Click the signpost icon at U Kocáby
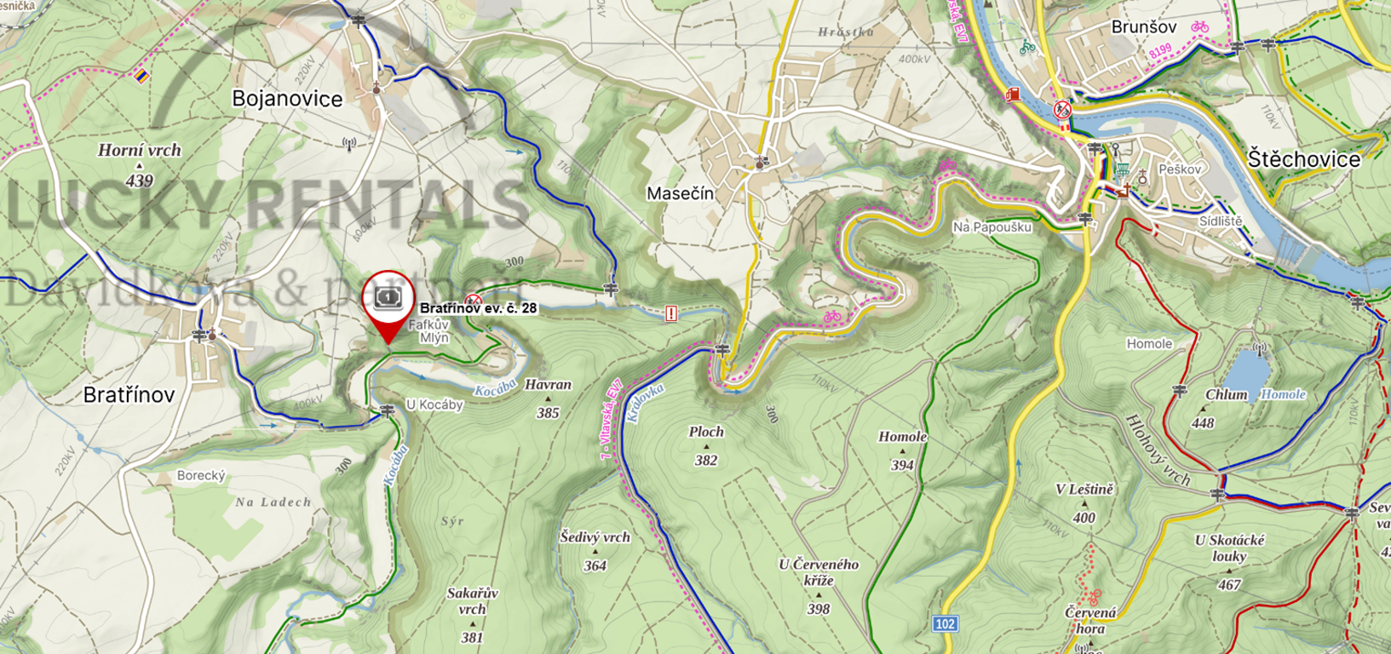This screenshot has width=1391, height=654. (388, 411)
